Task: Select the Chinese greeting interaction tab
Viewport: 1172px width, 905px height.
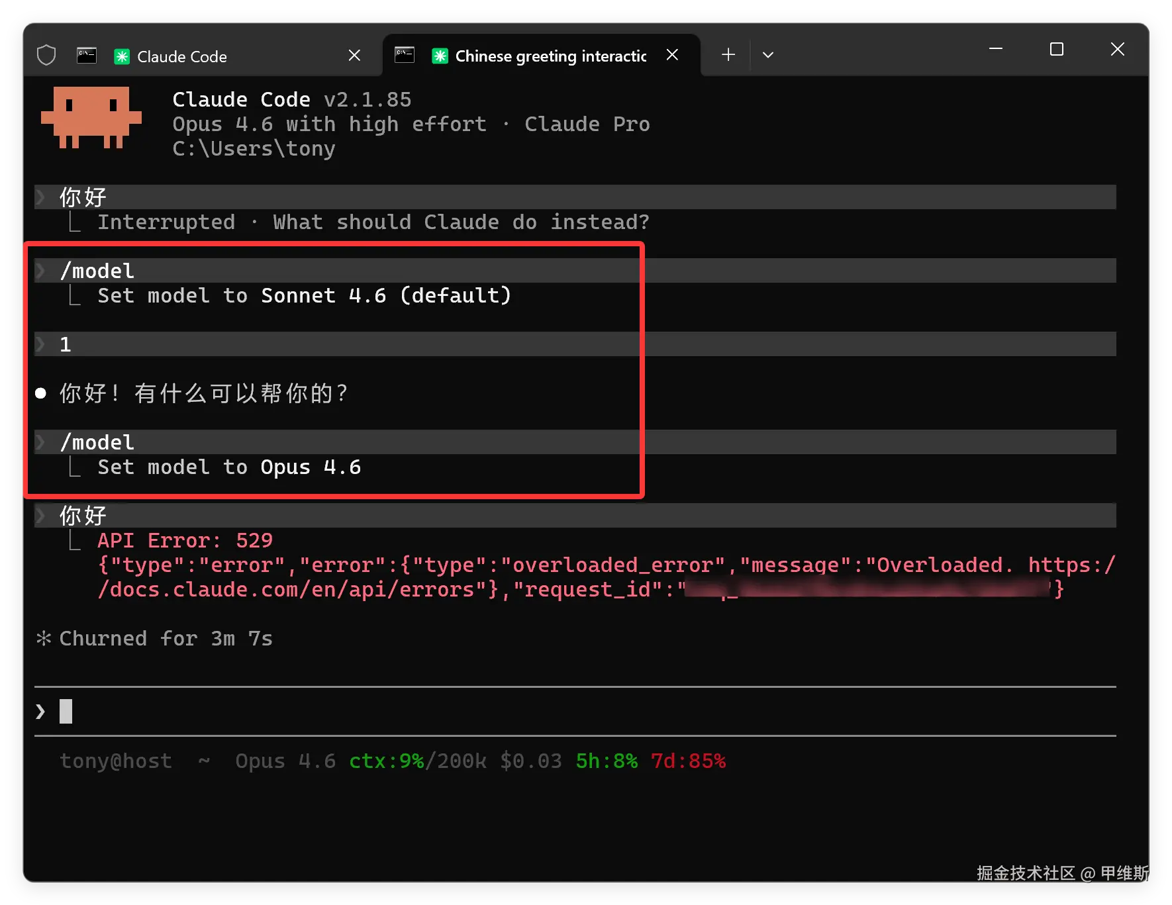Action: click(x=550, y=56)
